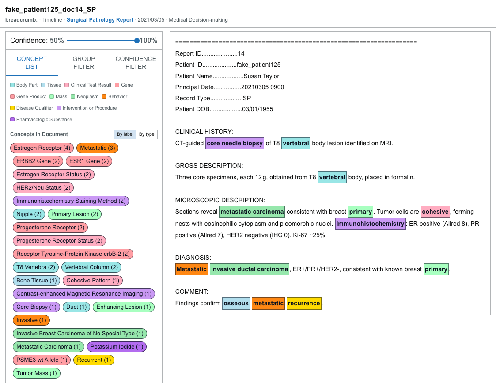Switch to the Concept List tab
Image resolution: width=496 pixels, height=387 pixels.
point(32,63)
